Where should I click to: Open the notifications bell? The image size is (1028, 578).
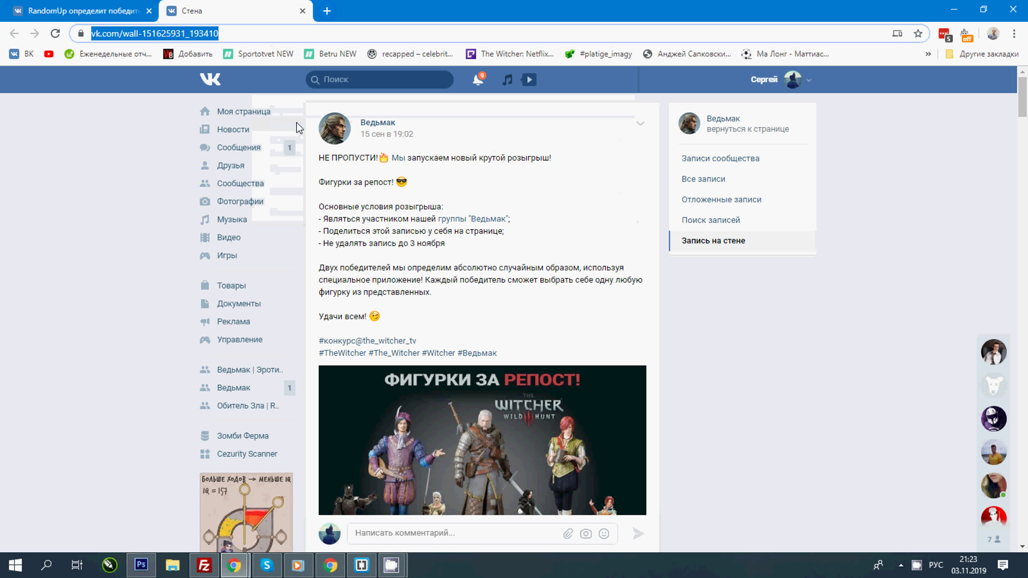[x=478, y=79]
